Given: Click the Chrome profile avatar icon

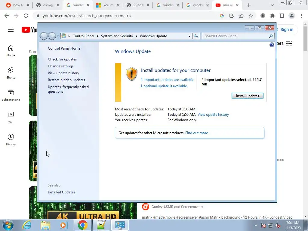Looking at the screenshot, I should [292, 16].
